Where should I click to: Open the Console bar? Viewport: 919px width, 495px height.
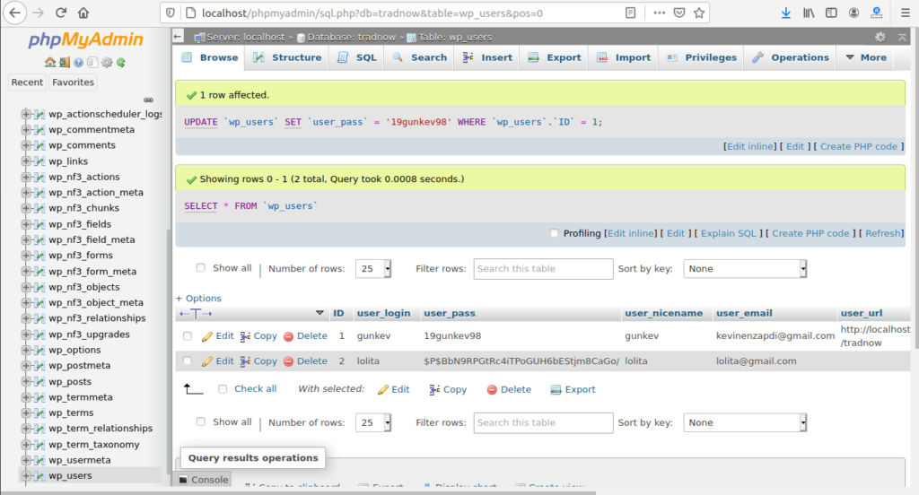(x=204, y=480)
